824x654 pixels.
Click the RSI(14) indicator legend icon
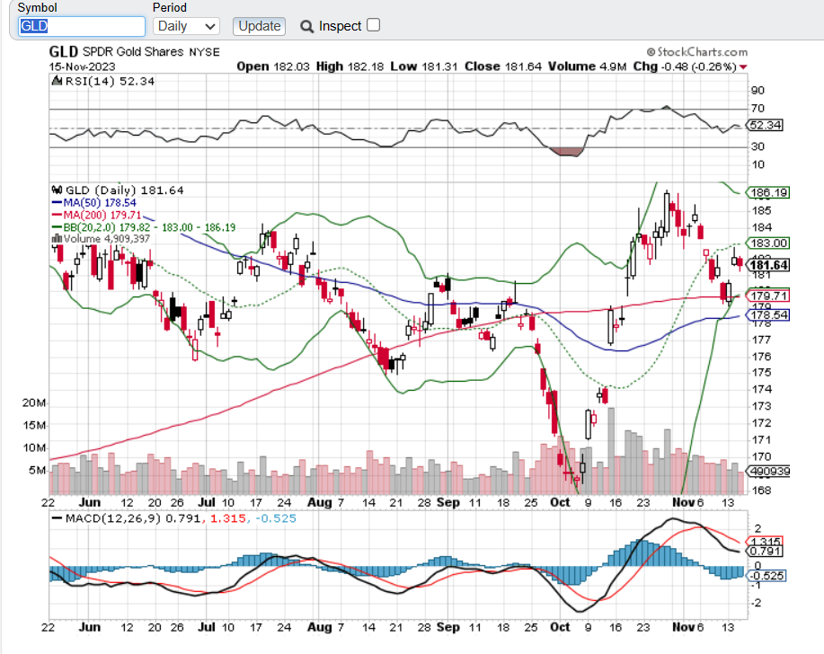pyautogui.click(x=56, y=82)
